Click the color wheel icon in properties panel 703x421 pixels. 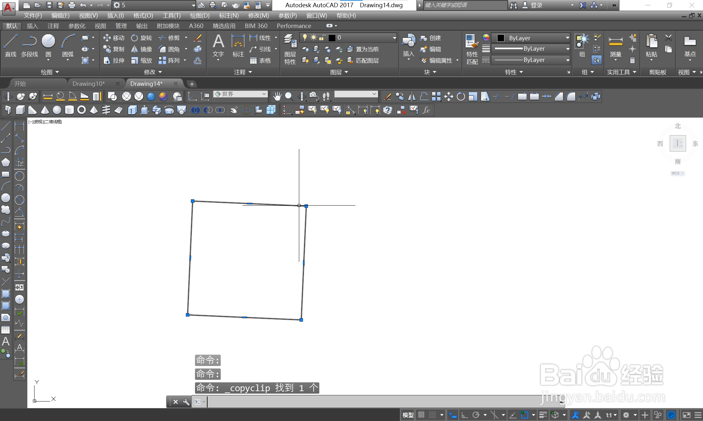[x=486, y=37]
